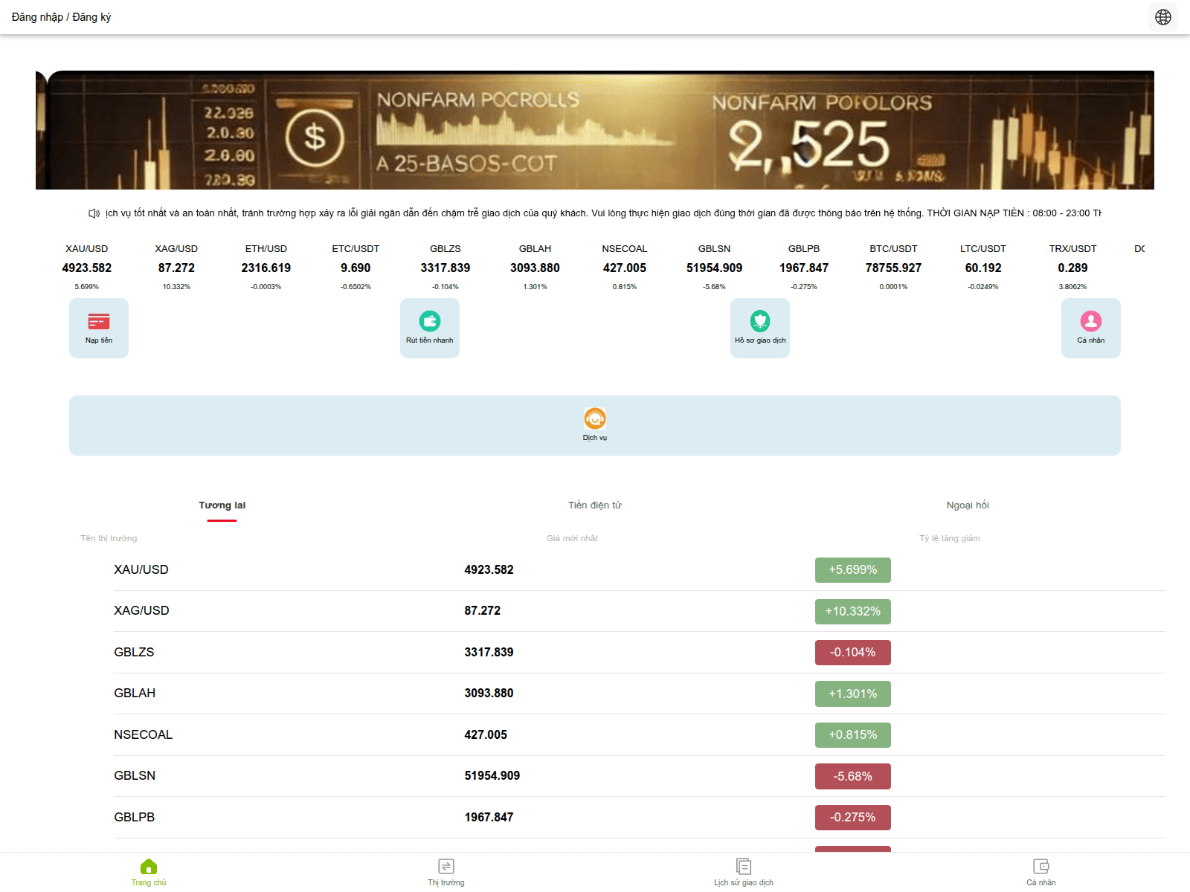Screen dimensions: 1190x892
Task: Click the -5.68% badge next to GBLSN
Action: coord(852,775)
